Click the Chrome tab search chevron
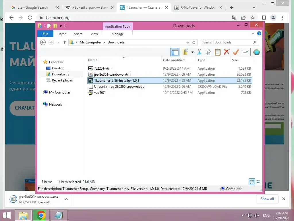The width and height of the screenshot is (294, 221). click(254, 7)
